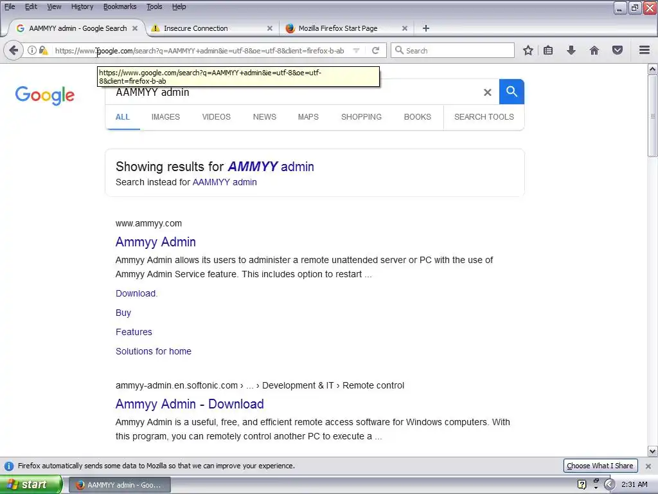This screenshot has width=658, height=494.
Task: Switch to NEWS results
Action: [x=264, y=117]
